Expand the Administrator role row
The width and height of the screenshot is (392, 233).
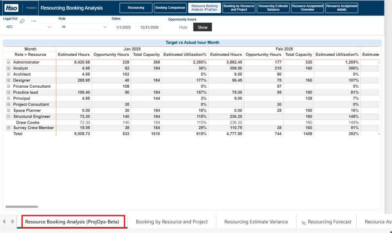point(8,62)
